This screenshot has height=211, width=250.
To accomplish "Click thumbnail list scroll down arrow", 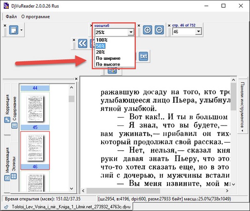I will (x=71, y=189).
